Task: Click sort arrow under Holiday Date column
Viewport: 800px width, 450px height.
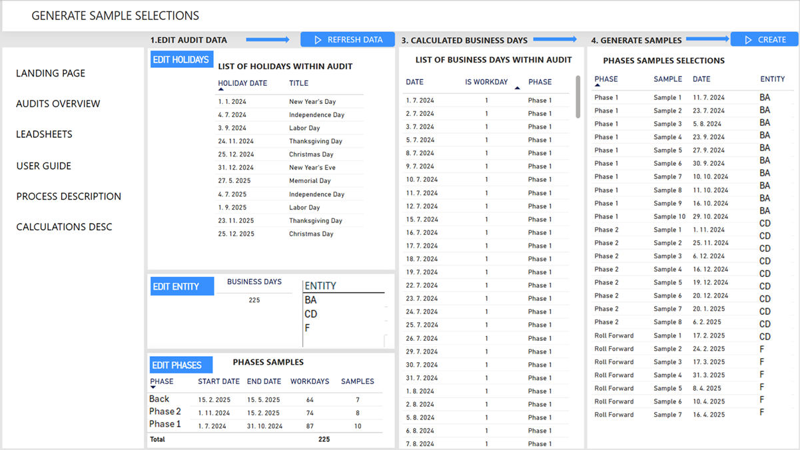Action: tap(221, 90)
